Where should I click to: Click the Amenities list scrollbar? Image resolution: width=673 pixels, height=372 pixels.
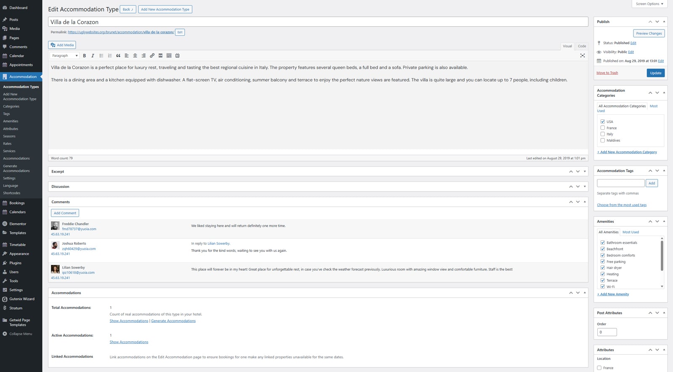tap(662, 256)
